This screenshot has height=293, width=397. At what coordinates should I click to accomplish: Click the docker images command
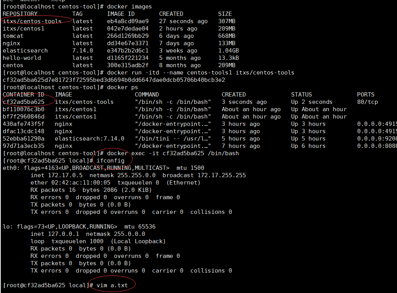[x=129, y=7]
